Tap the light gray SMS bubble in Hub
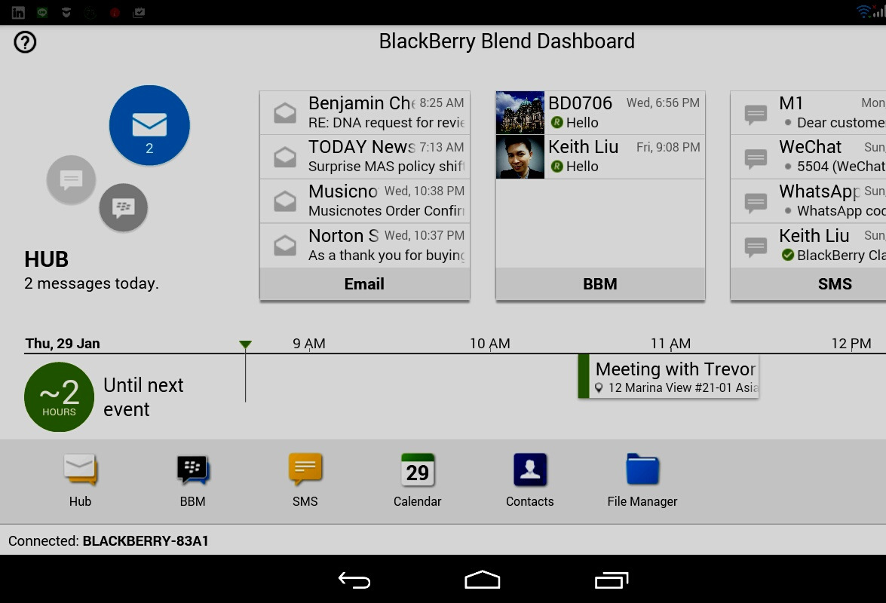 click(71, 180)
